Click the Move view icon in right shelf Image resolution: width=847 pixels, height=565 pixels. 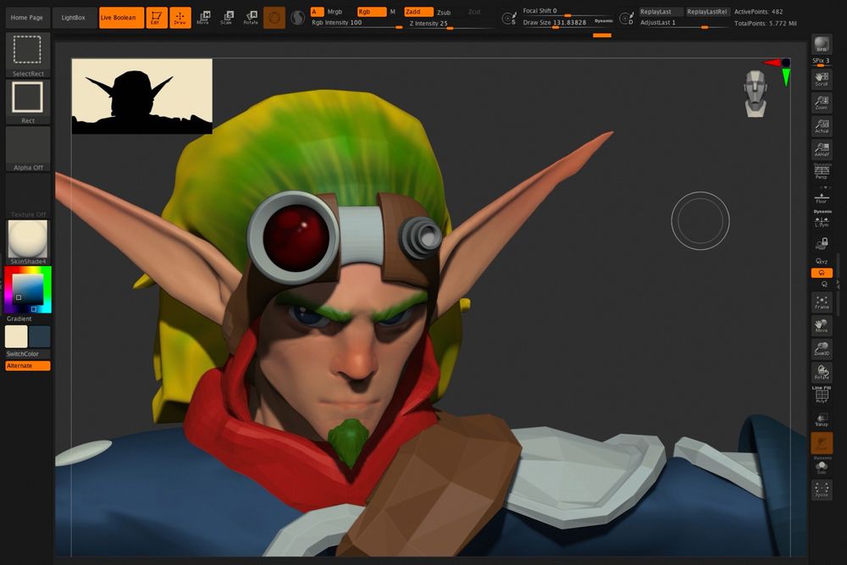pyautogui.click(x=822, y=326)
